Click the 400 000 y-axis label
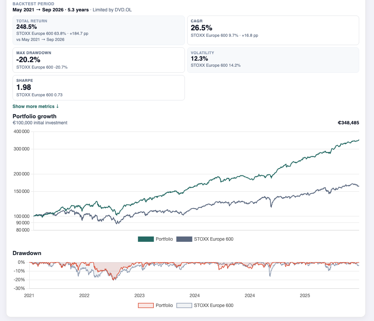The image size is (374, 321). (x=22, y=132)
